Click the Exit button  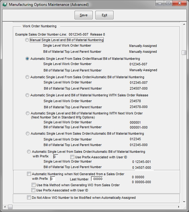point(104,15)
